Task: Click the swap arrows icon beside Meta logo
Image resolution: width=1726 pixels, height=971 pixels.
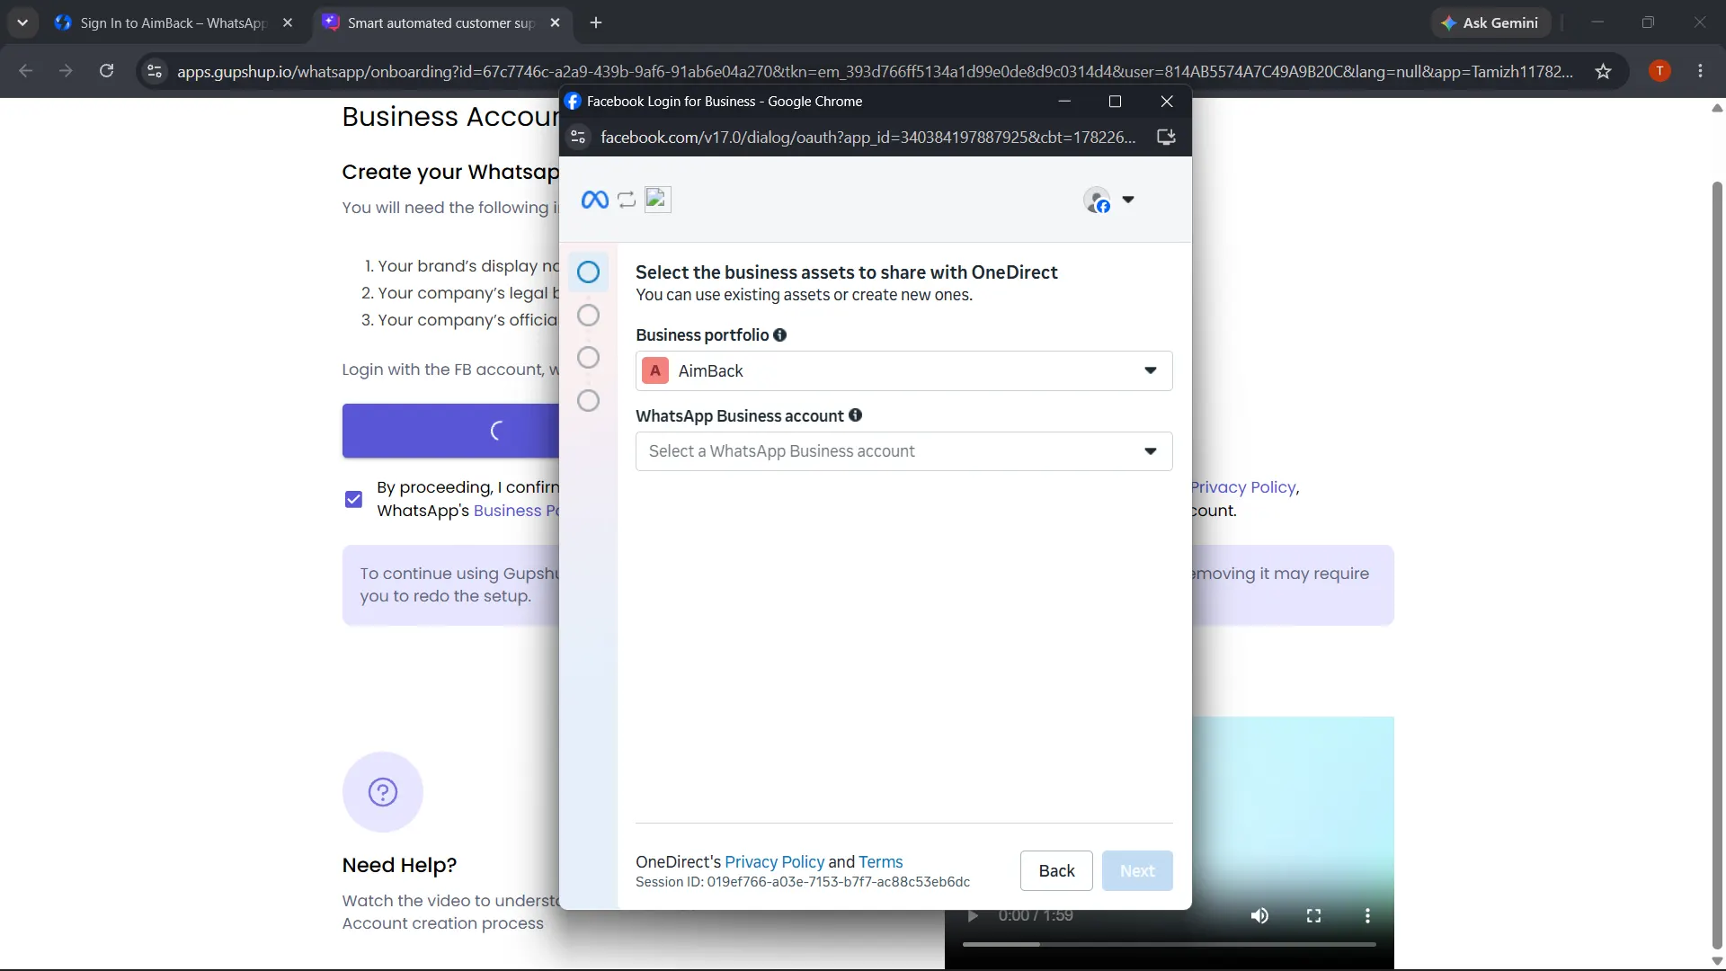Action: [x=627, y=200]
